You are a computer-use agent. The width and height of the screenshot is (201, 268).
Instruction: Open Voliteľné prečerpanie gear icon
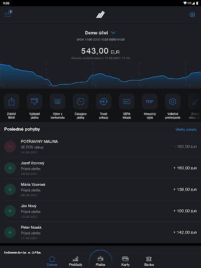pos(173,102)
